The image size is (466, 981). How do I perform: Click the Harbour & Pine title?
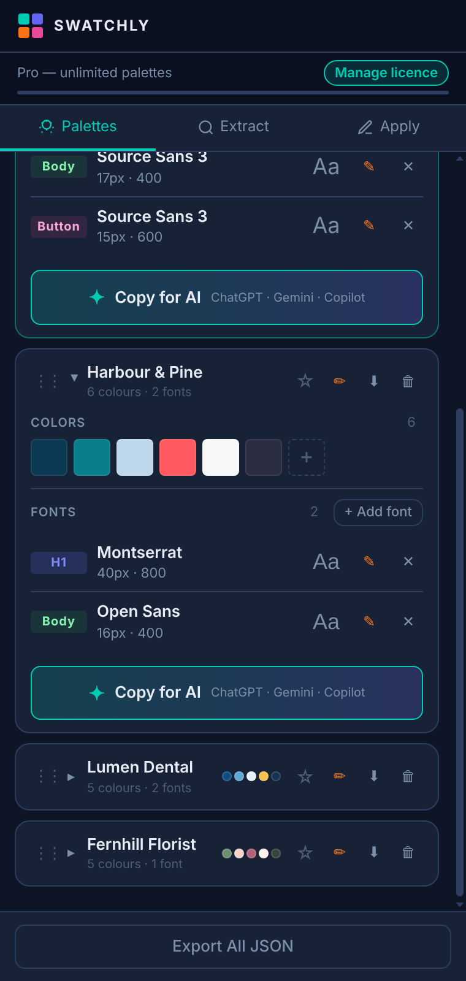145,372
